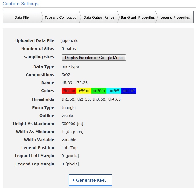This screenshot has height=188, width=196.
Task: Click the Left Top legend position value
Action: point(70,148)
